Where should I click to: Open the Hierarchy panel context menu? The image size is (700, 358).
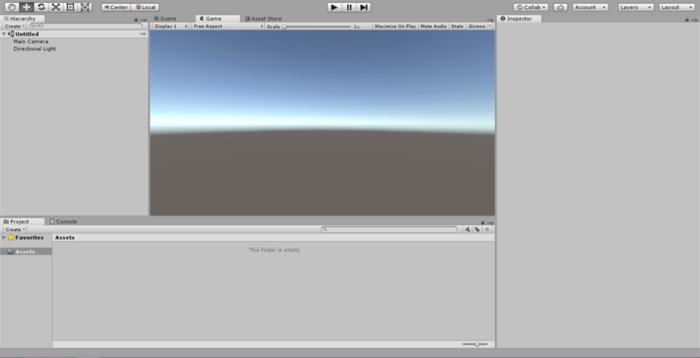tap(144, 19)
